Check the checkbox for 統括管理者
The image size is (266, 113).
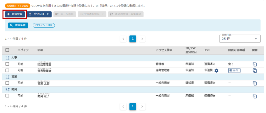[7, 64]
